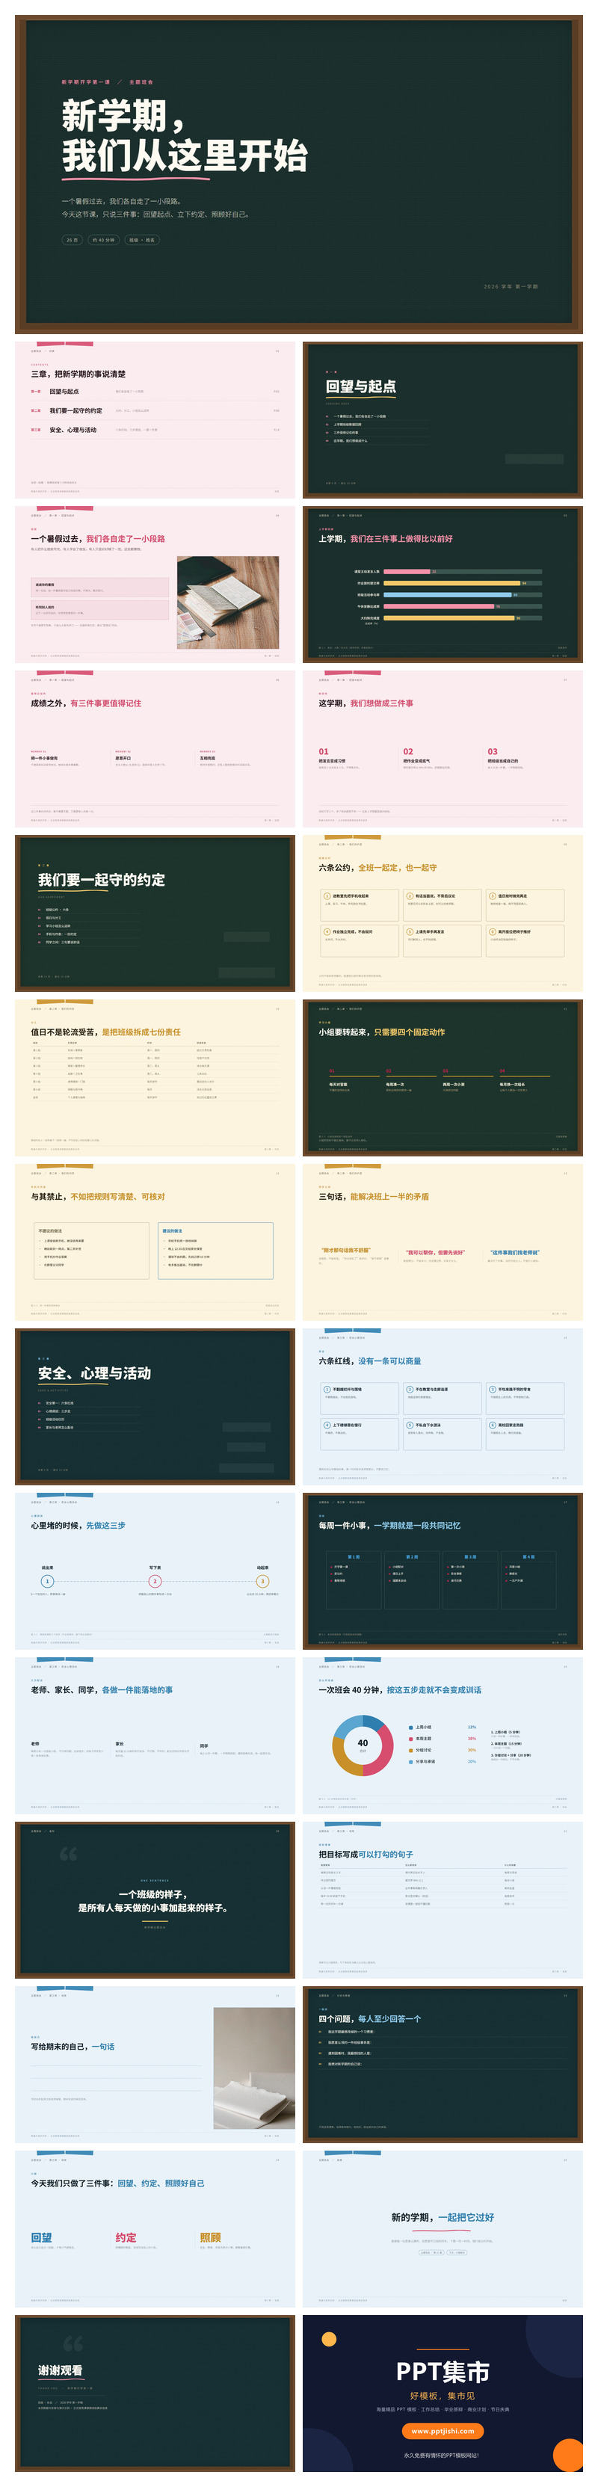
Task: Click the large word 回望 in the summary slide
Action: [42, 2238]
